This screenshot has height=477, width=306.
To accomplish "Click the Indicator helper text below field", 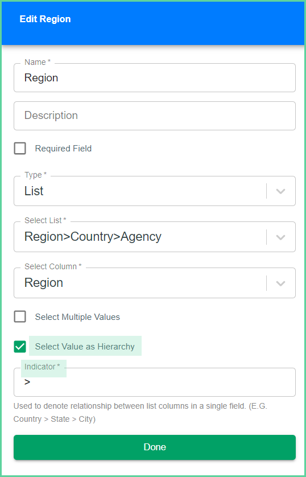I will (x=140, y=413).
